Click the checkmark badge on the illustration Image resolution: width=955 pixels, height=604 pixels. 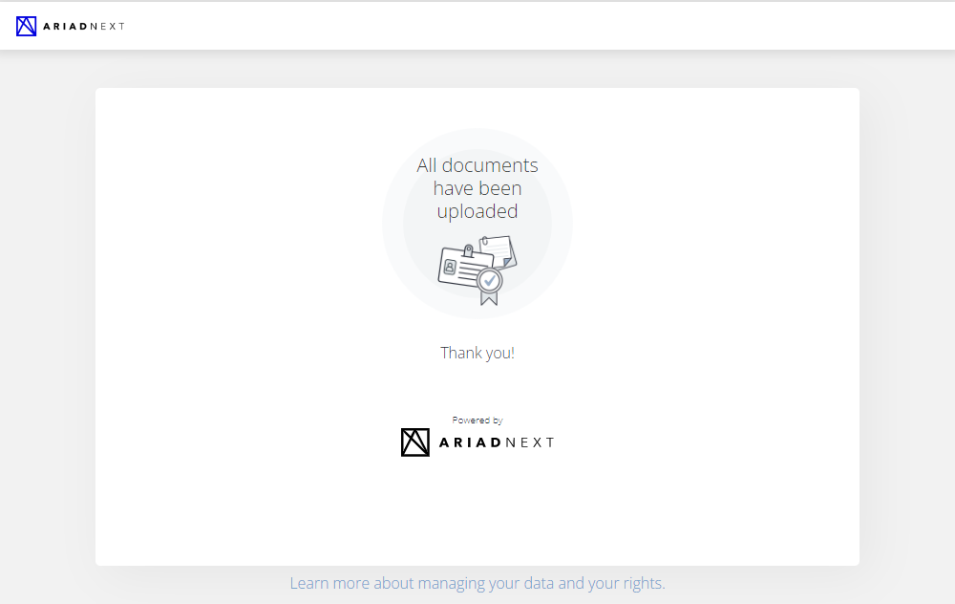click(x=489, y=281)
